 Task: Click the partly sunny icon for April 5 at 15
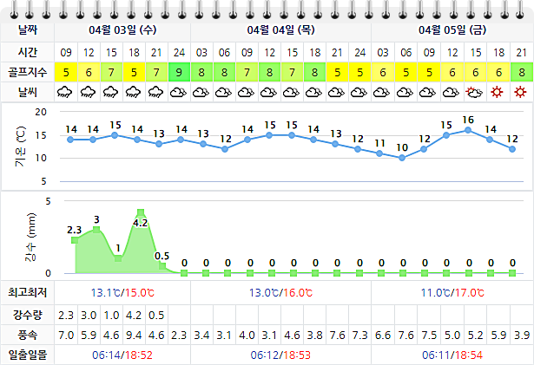coord(474,92)
